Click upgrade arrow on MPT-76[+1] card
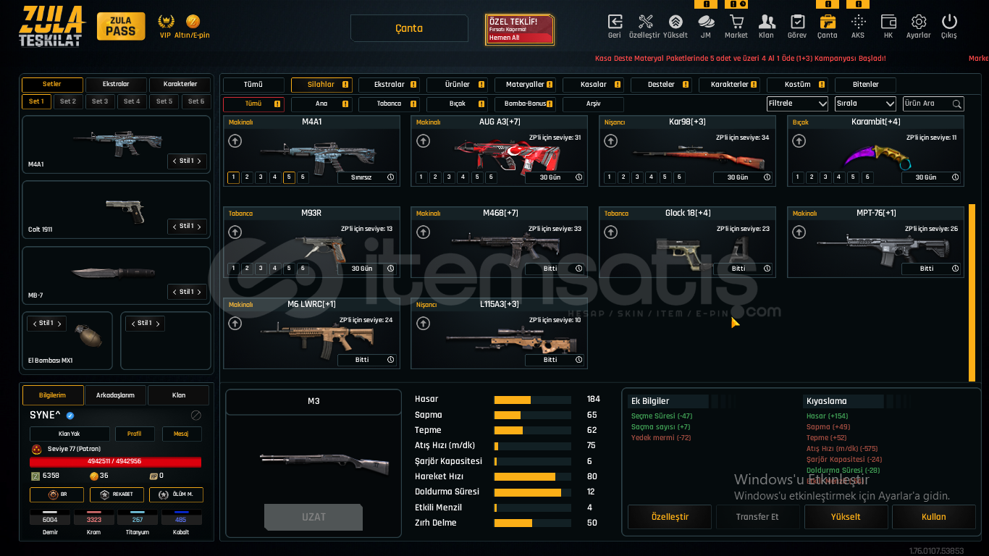 [x=799, y=232]
